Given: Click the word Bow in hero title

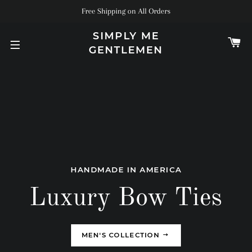Looking at the screenshot, I should coord(143,196).
